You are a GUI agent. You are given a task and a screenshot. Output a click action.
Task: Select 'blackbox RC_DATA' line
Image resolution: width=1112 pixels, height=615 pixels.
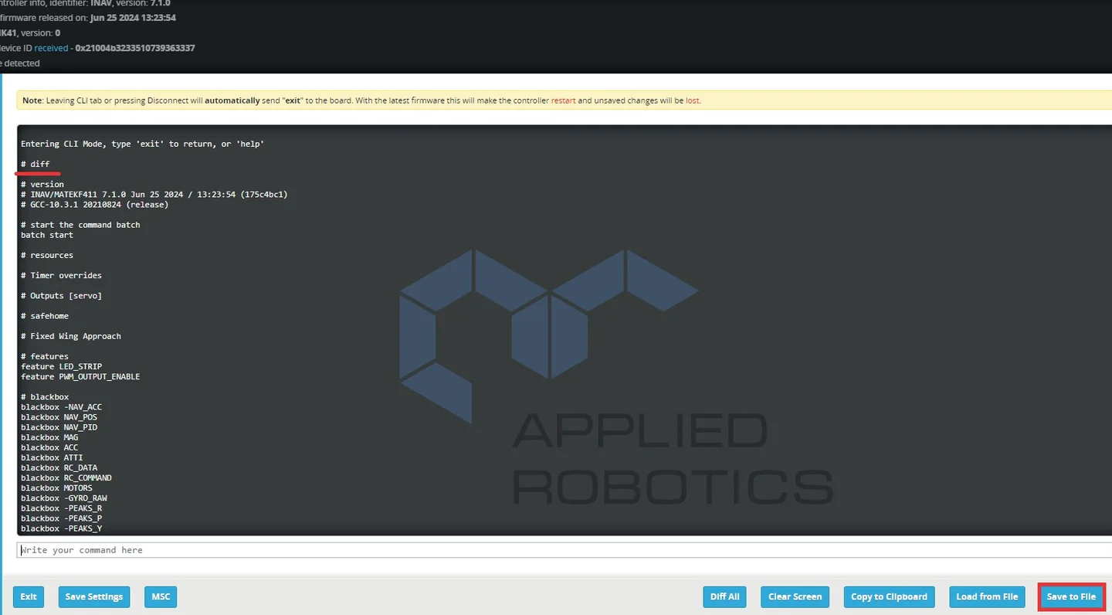tap(59, 467)
